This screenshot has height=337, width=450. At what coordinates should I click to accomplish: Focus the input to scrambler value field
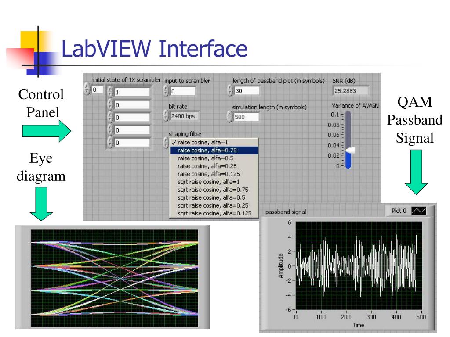(182, 91)
